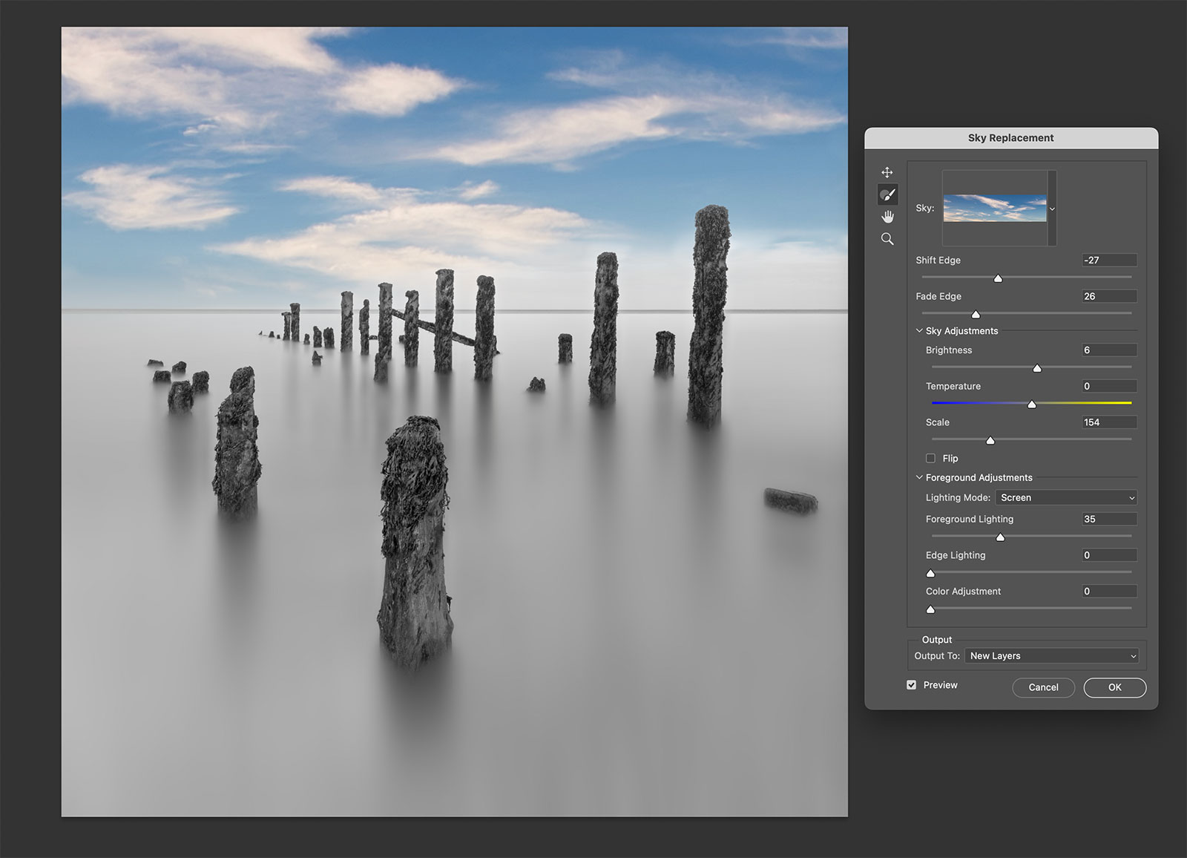The image size is (1187, 858).
Task: Enable the Flip checkbox
Action: (x=930, y=458)
